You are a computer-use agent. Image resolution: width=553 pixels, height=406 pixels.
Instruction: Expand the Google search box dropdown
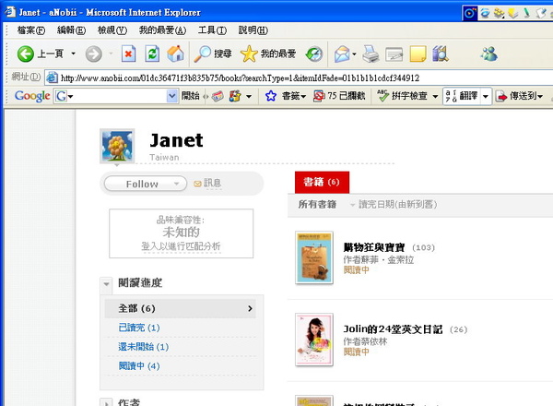pyautogui.click(x=171, y=96)
